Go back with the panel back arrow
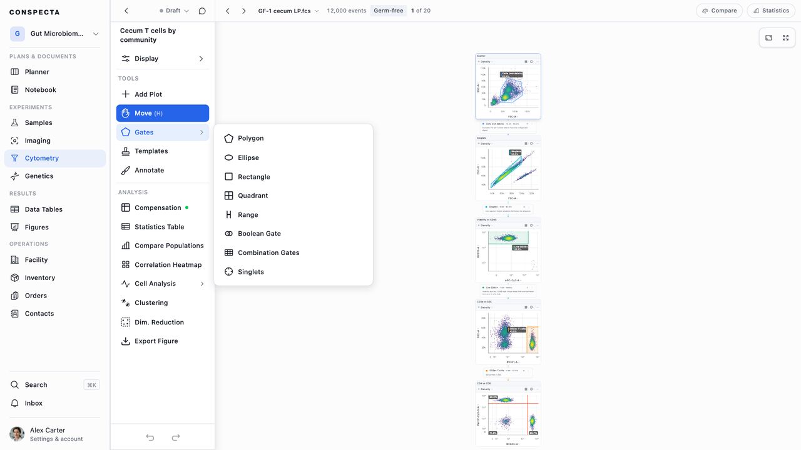The height and width of the screenshot is (450, 801). [x=126, y=11]
